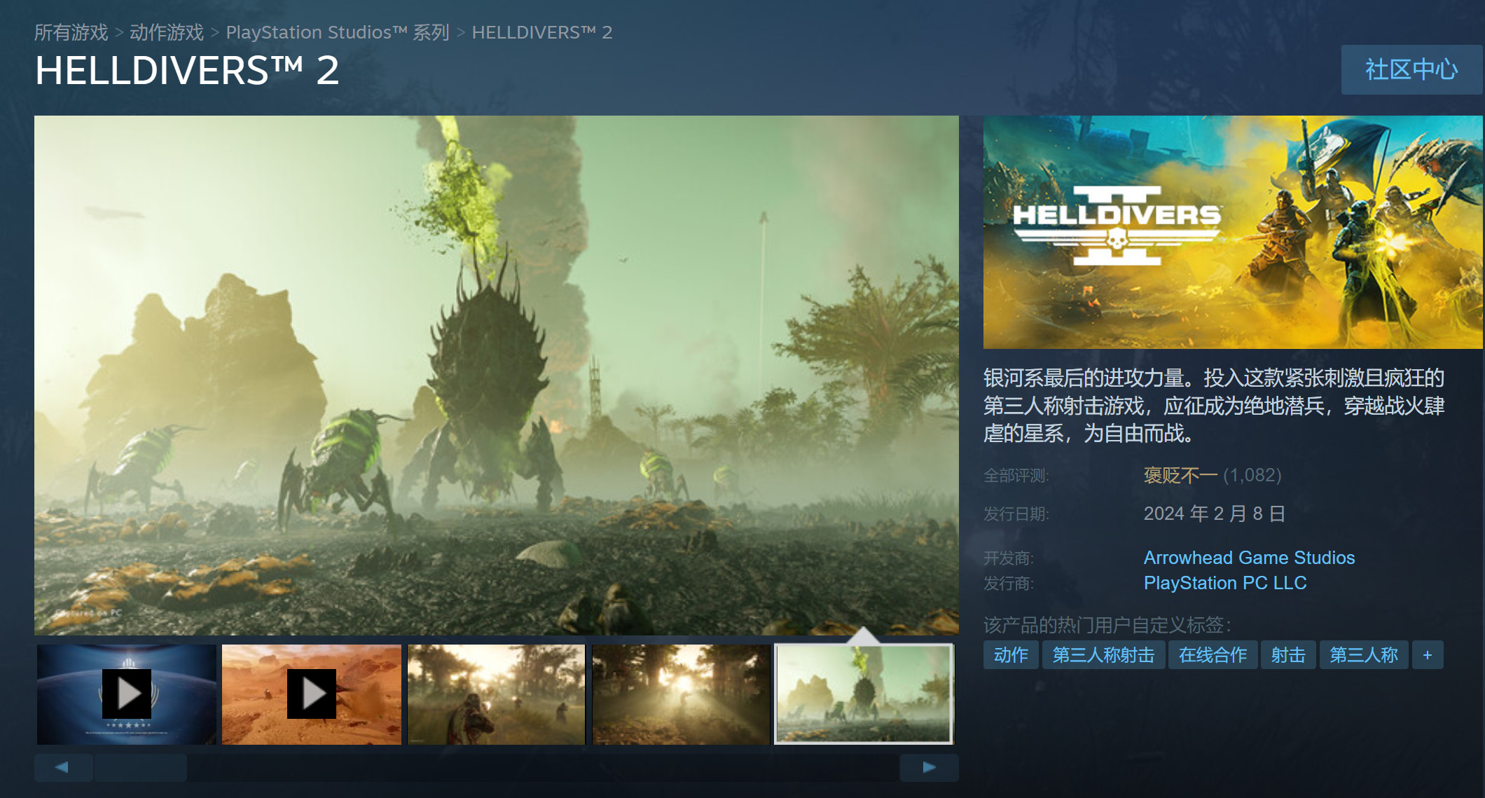Click the right arrow of thumbnail scroller
1485x798 pixels.
929,767
